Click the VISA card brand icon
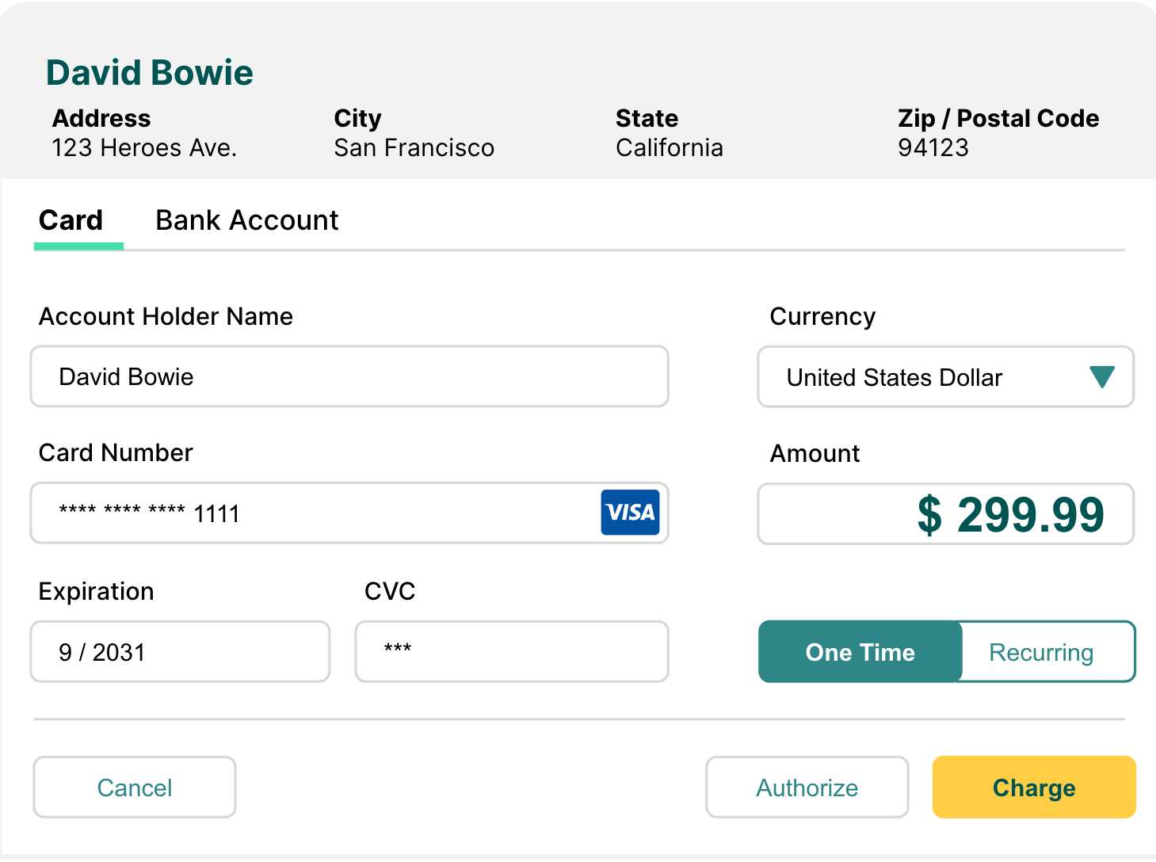1156x862 pixels. [x=630, y=513]
